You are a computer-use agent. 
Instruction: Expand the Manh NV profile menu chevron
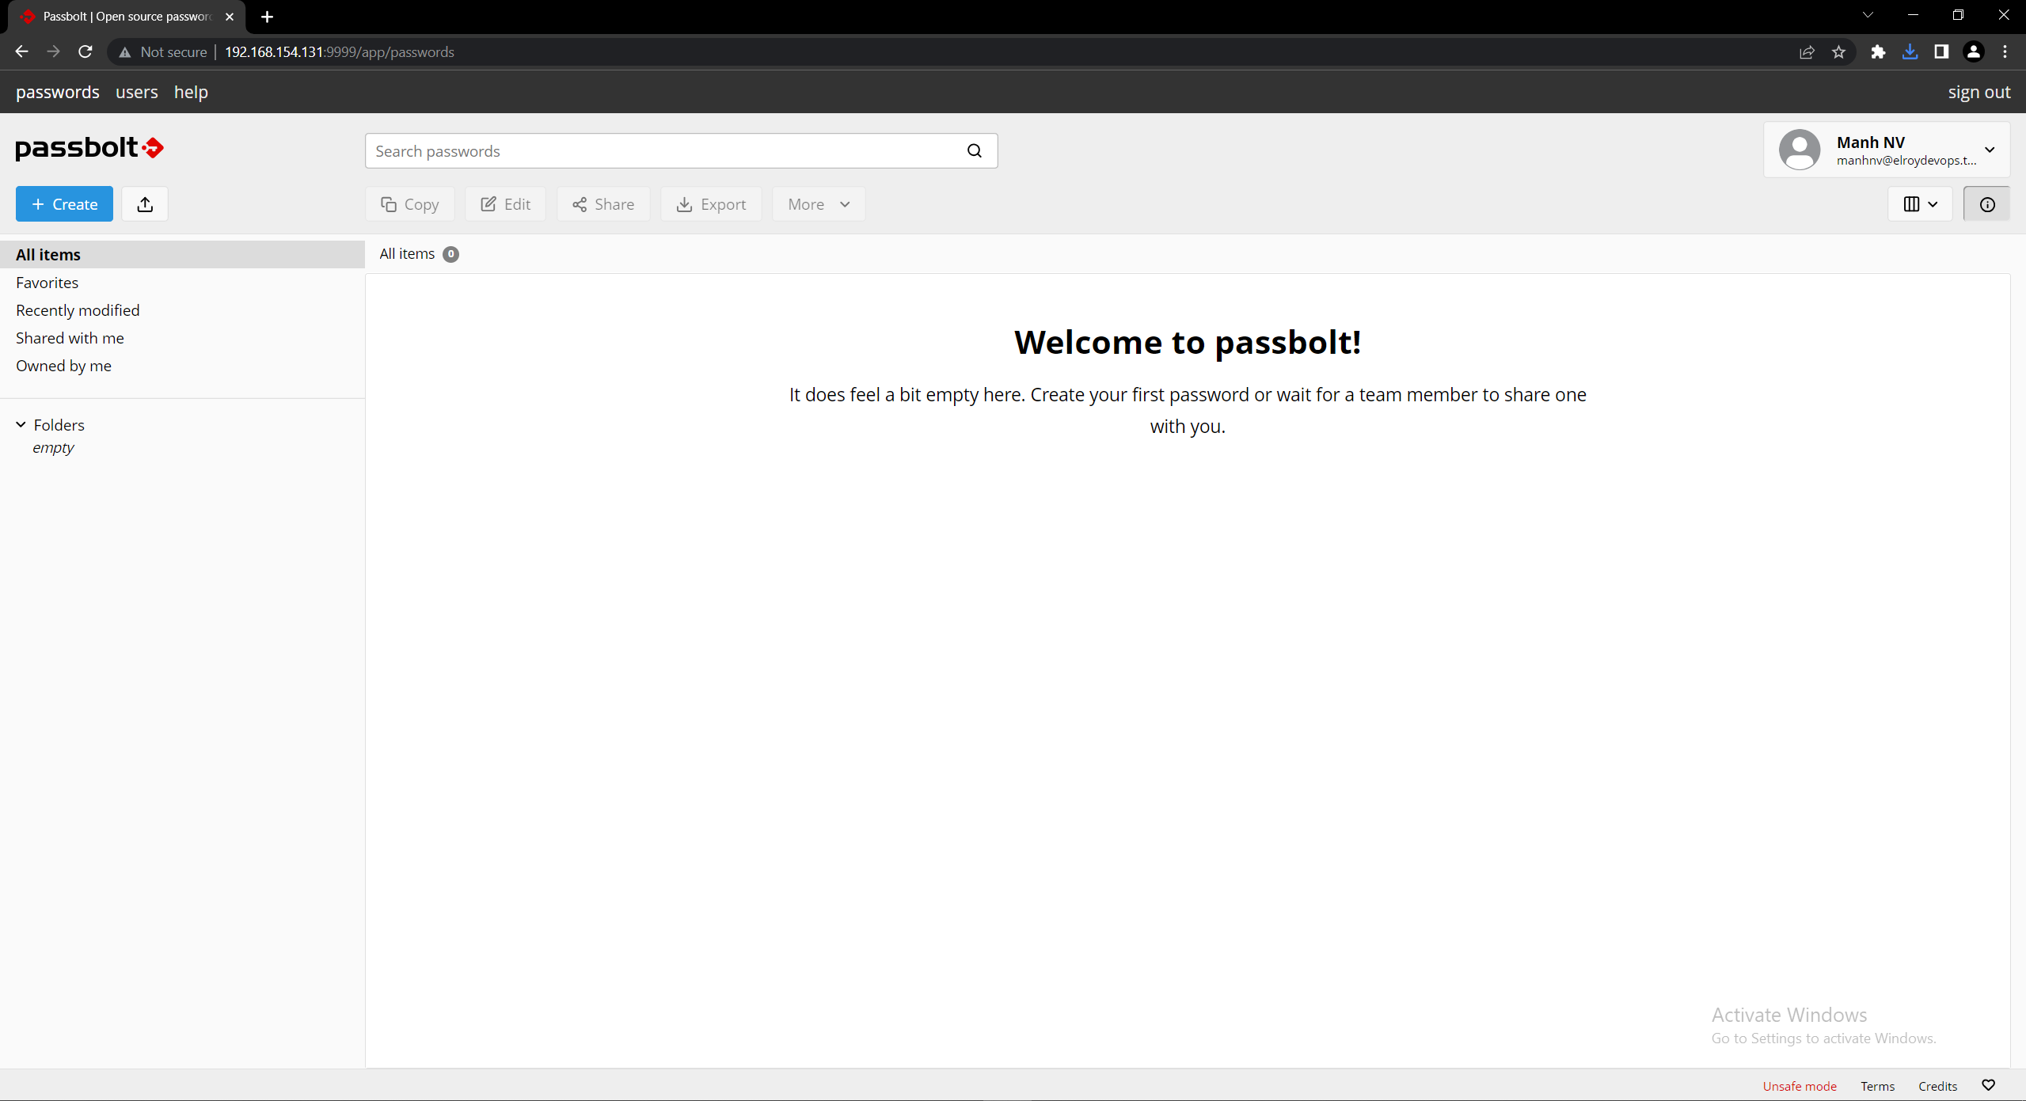coord(1990,150)
